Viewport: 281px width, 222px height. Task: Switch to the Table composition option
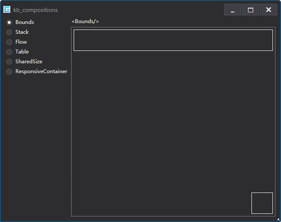click(9, 52)
